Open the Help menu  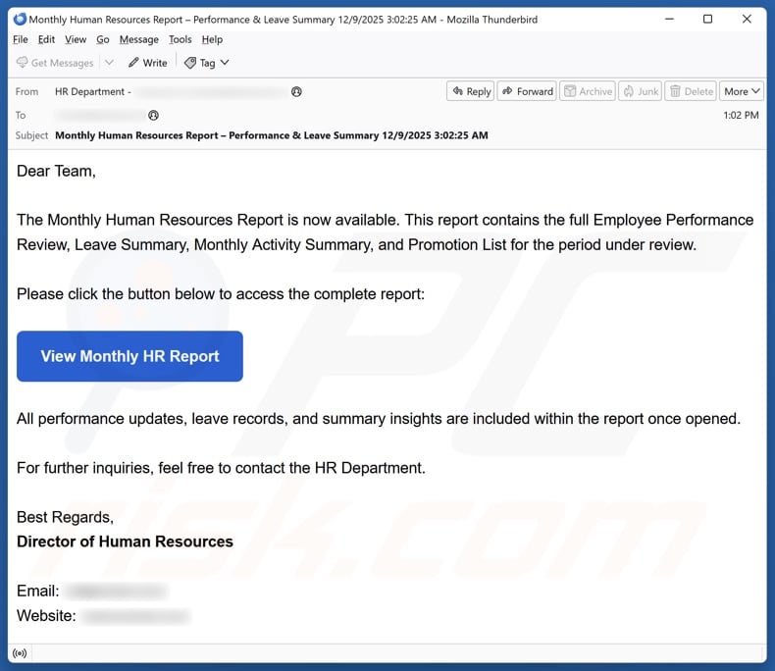coord(212,39)
